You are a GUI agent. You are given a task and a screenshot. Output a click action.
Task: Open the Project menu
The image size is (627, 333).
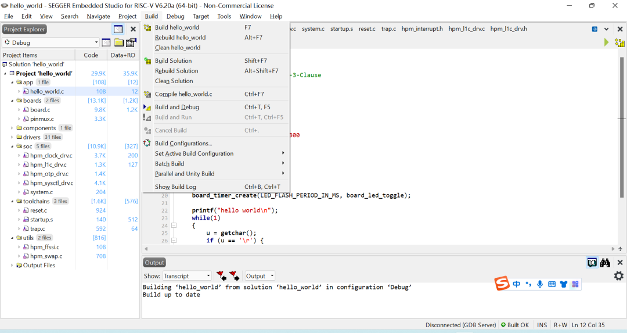coord(127,16)
